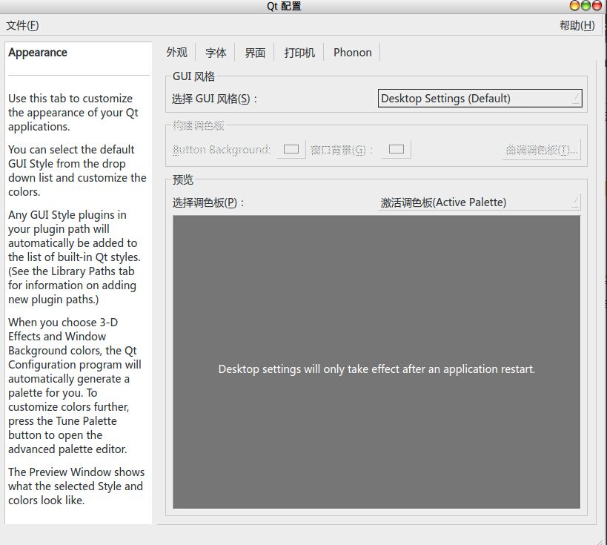Click the "Appearance" help heading
Image resolution: width=607 pixels, height=545 pixels.
(38, 53)
